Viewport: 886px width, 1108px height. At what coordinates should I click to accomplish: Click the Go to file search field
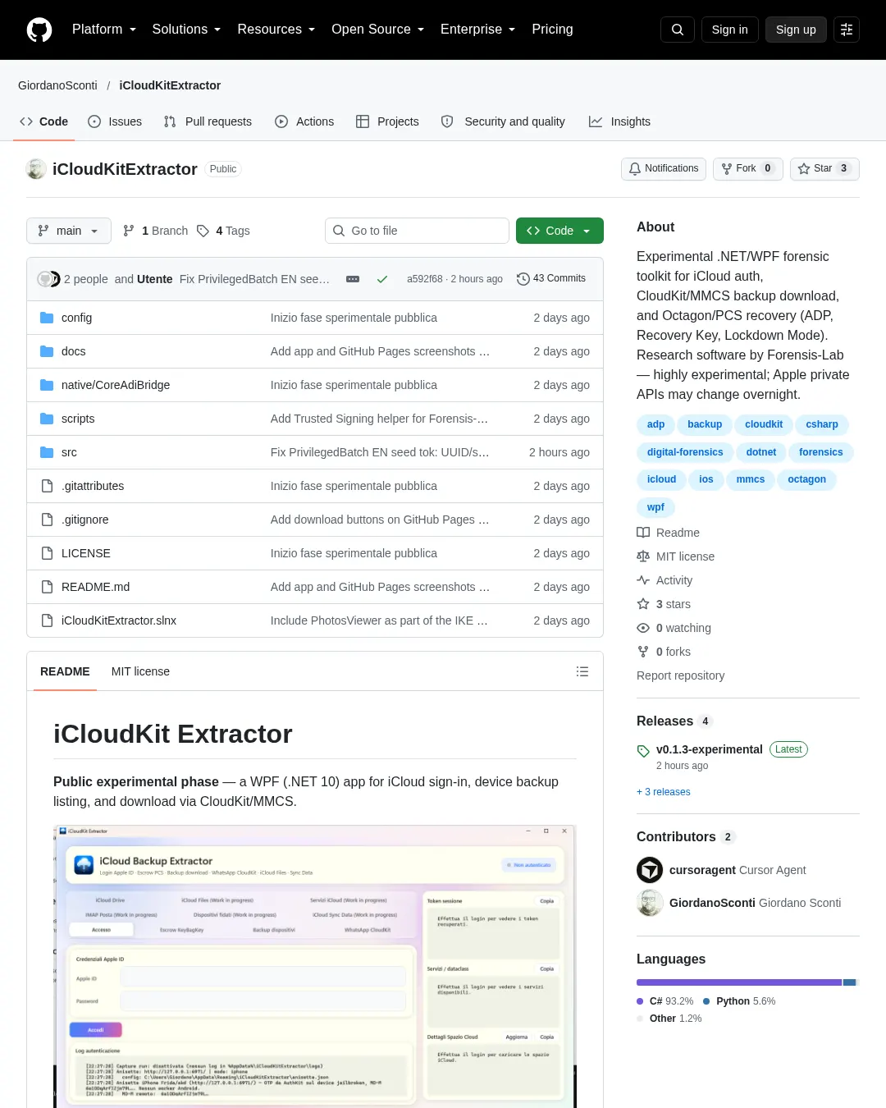[x=417, y=231]
